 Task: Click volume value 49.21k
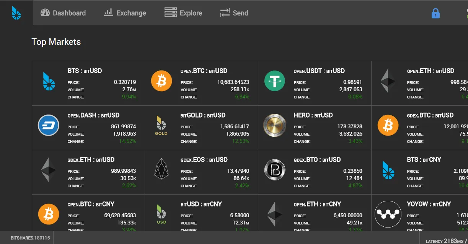point(355,223)
